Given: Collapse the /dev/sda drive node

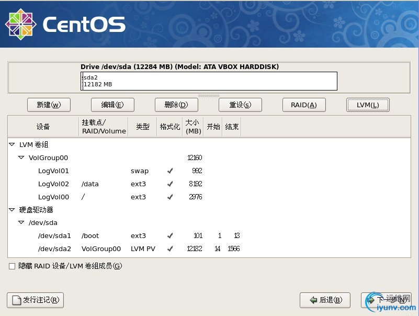Looking at the screenshot, I should 21,222.
